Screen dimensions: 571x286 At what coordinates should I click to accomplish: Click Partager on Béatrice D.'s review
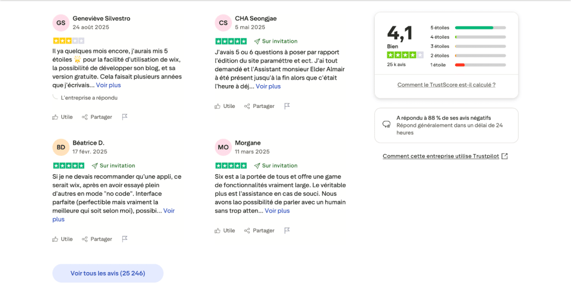97,239
